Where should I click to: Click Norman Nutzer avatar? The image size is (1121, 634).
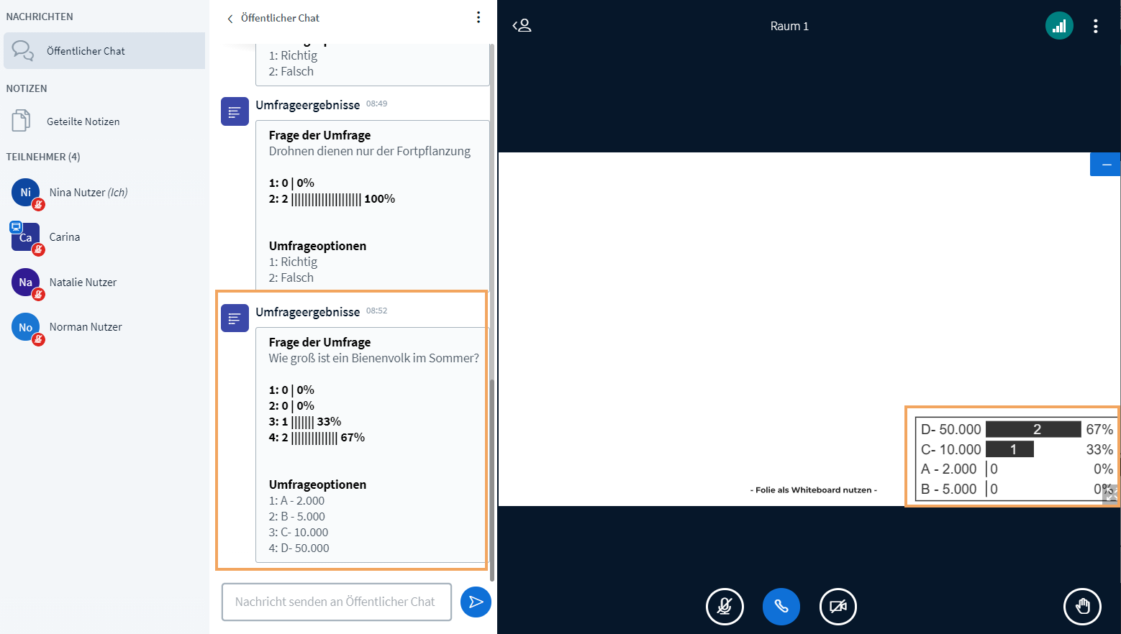pyautogui.click(x=26, y=328)
